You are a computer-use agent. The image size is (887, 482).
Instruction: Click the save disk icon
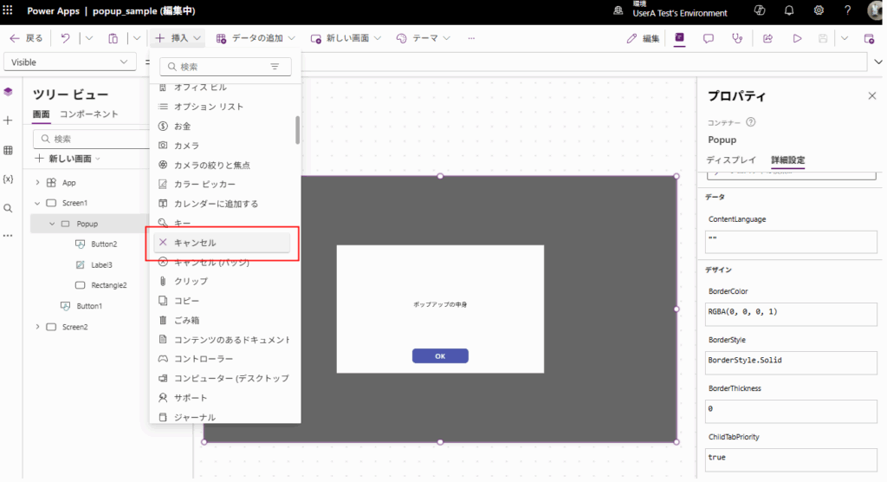823,38
